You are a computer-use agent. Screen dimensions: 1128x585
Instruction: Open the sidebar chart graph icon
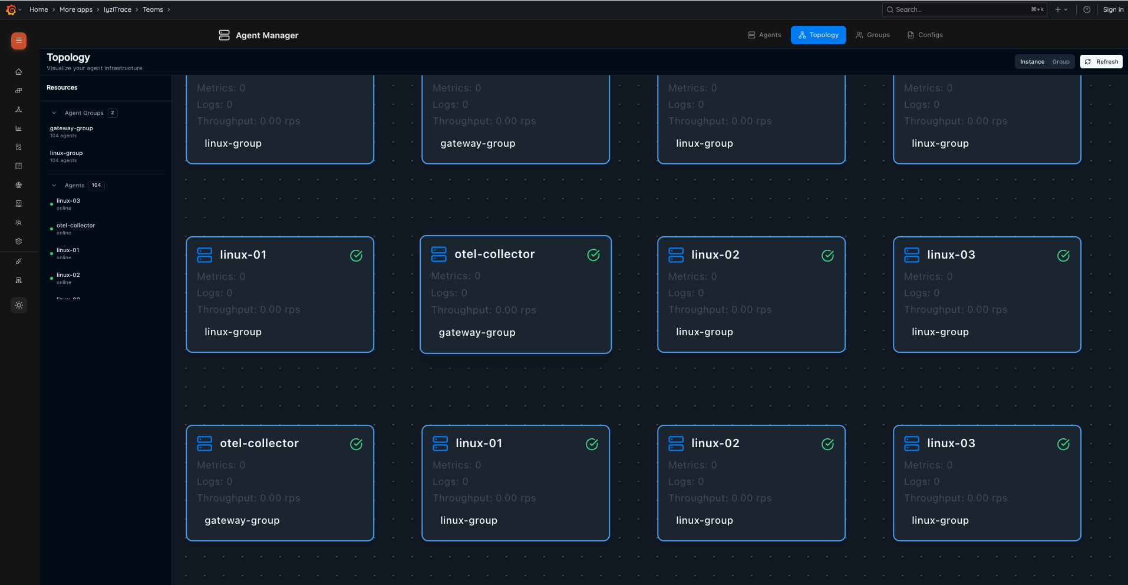coord(19,128)
